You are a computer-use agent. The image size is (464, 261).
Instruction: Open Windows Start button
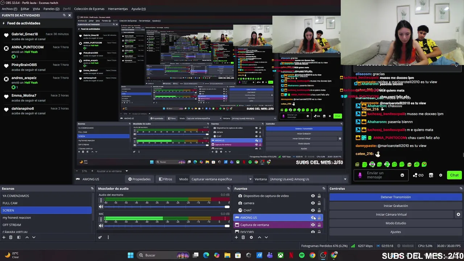click(x=130, y=255)
